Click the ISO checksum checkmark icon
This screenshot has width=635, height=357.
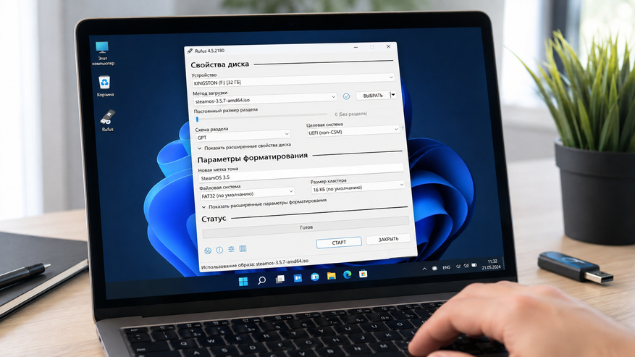coord(346,96)
